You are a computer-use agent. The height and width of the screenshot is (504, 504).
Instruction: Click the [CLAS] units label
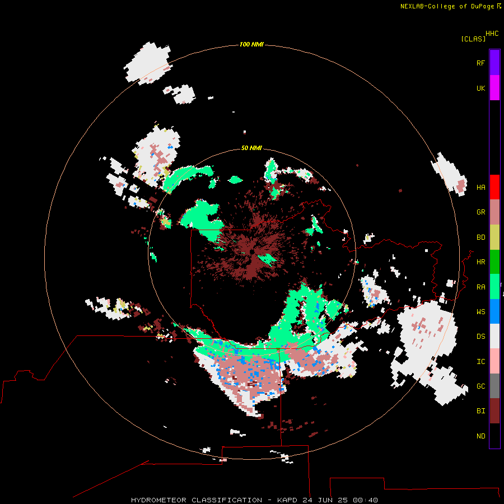(473, 39)
